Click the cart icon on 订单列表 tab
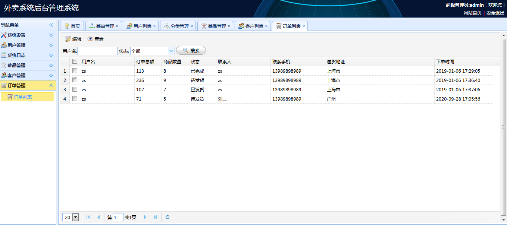The height and width of the screenshot is (225, 507). tap(279, 26)
